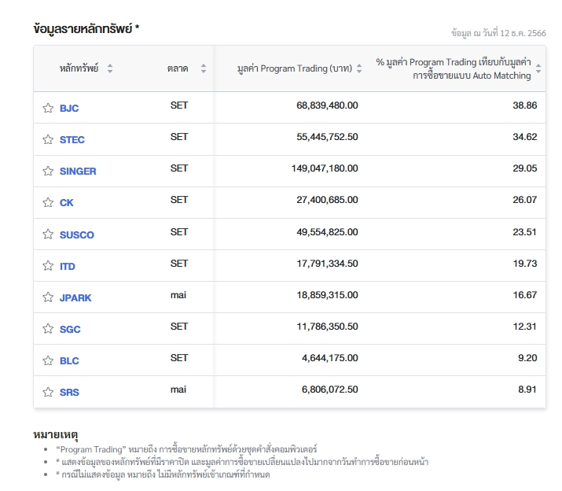Click the mai market cell for SRS
This screenshot has width=562, height=491.
click(178, 389)
